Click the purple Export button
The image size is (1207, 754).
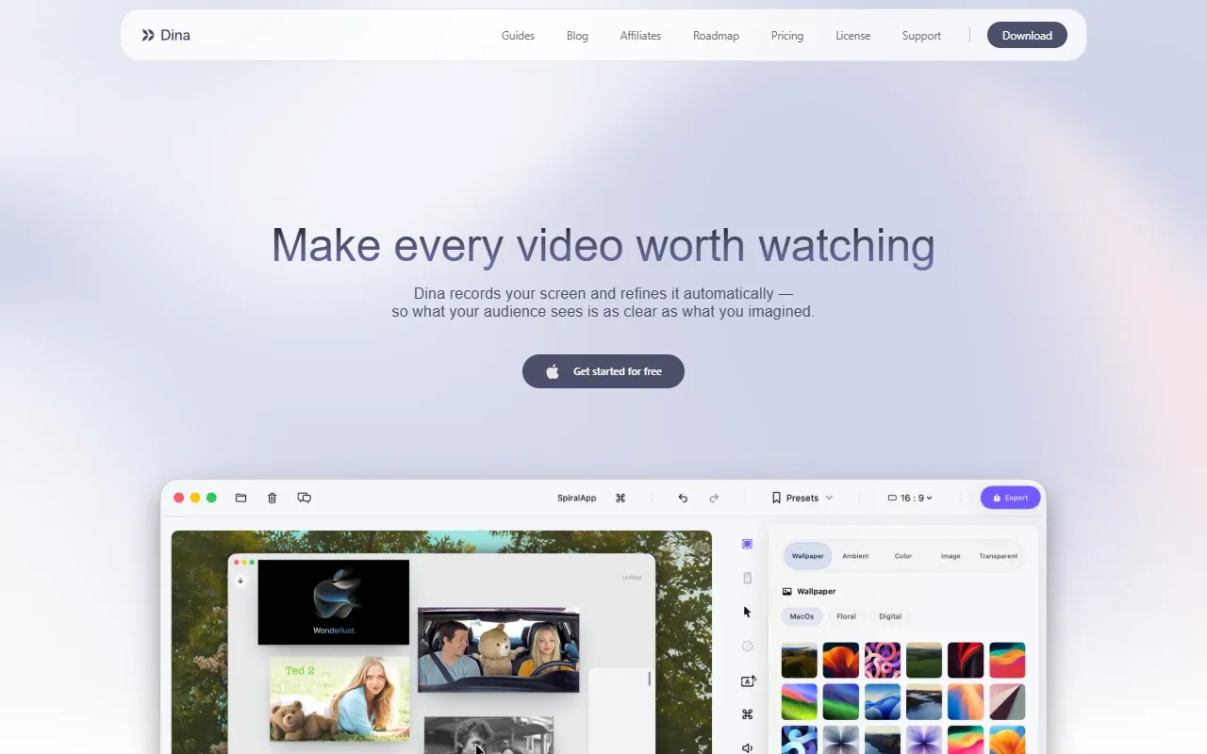tap(1011, 498)
